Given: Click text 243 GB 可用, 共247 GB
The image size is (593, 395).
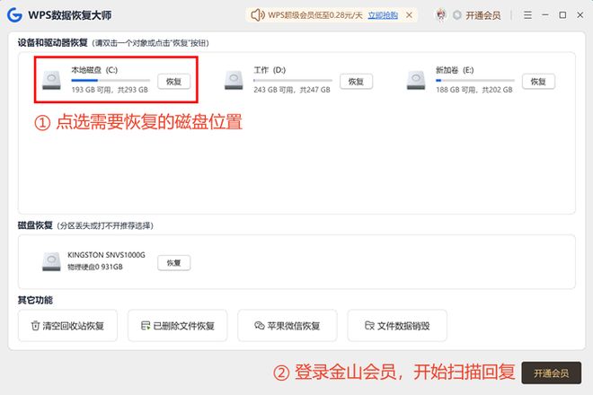Looking at the screenshot, I should 292,90.
